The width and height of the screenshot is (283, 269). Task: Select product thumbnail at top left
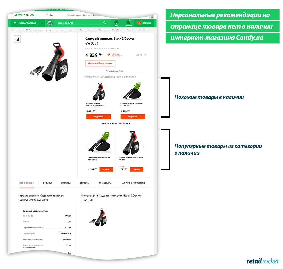(17, 39)
